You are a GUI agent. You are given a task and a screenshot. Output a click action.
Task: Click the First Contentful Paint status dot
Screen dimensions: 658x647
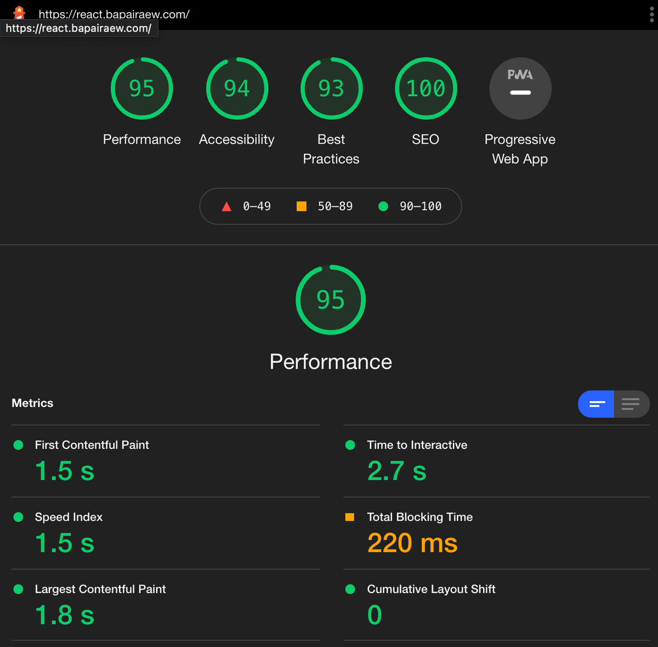pyautogui.click(x=18, y=445)
